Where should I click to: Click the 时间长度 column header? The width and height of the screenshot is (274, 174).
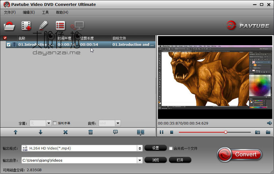pos(64,38)
